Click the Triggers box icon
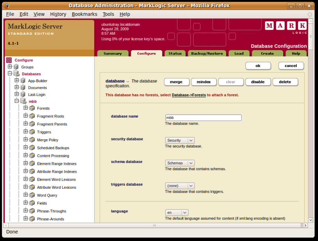This screenshot has width=318, height=241. 32,132
